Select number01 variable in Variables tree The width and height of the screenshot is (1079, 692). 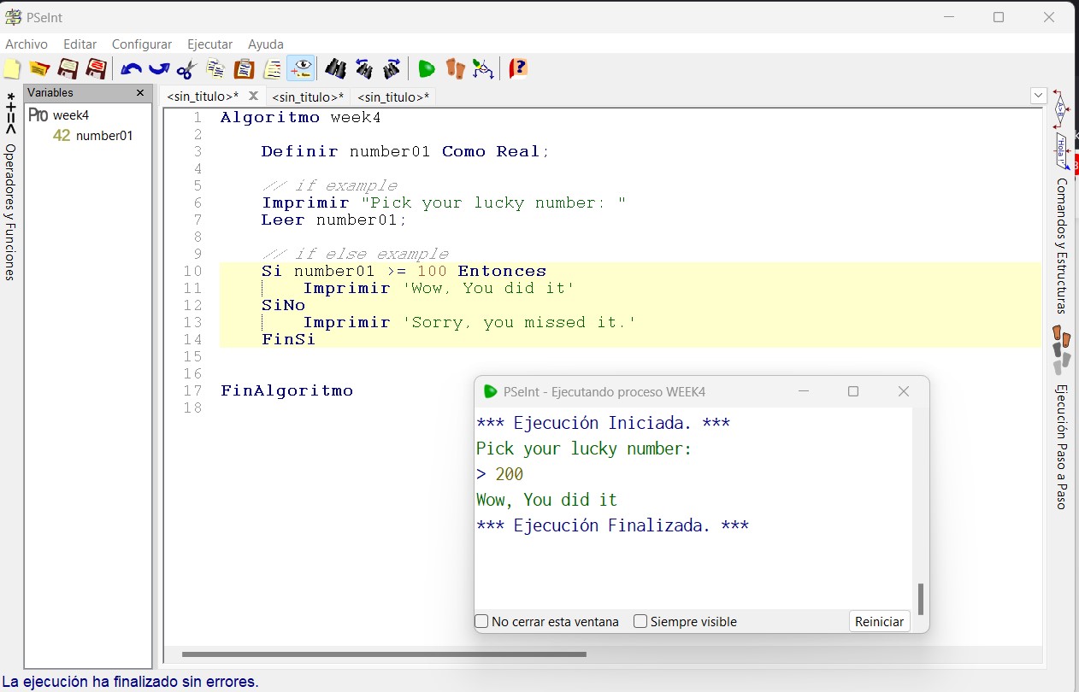104,135
